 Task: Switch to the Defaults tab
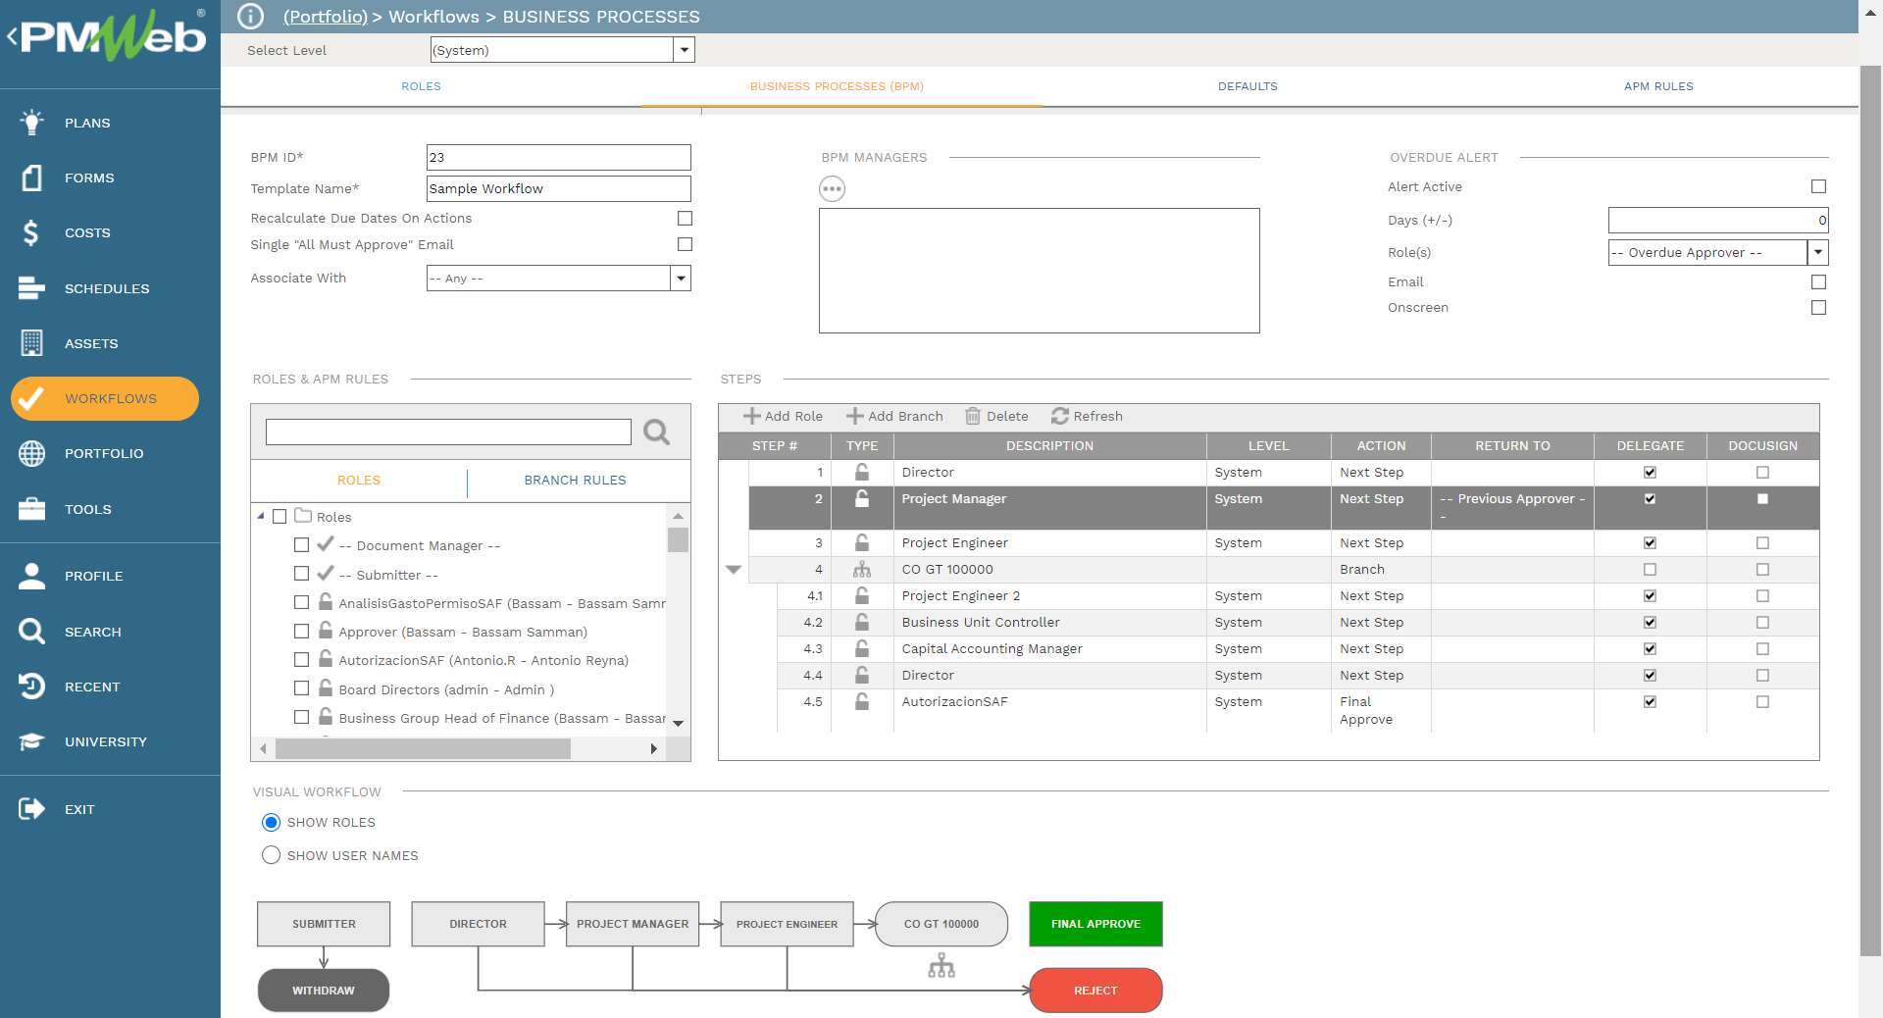tap(1247, 86)
